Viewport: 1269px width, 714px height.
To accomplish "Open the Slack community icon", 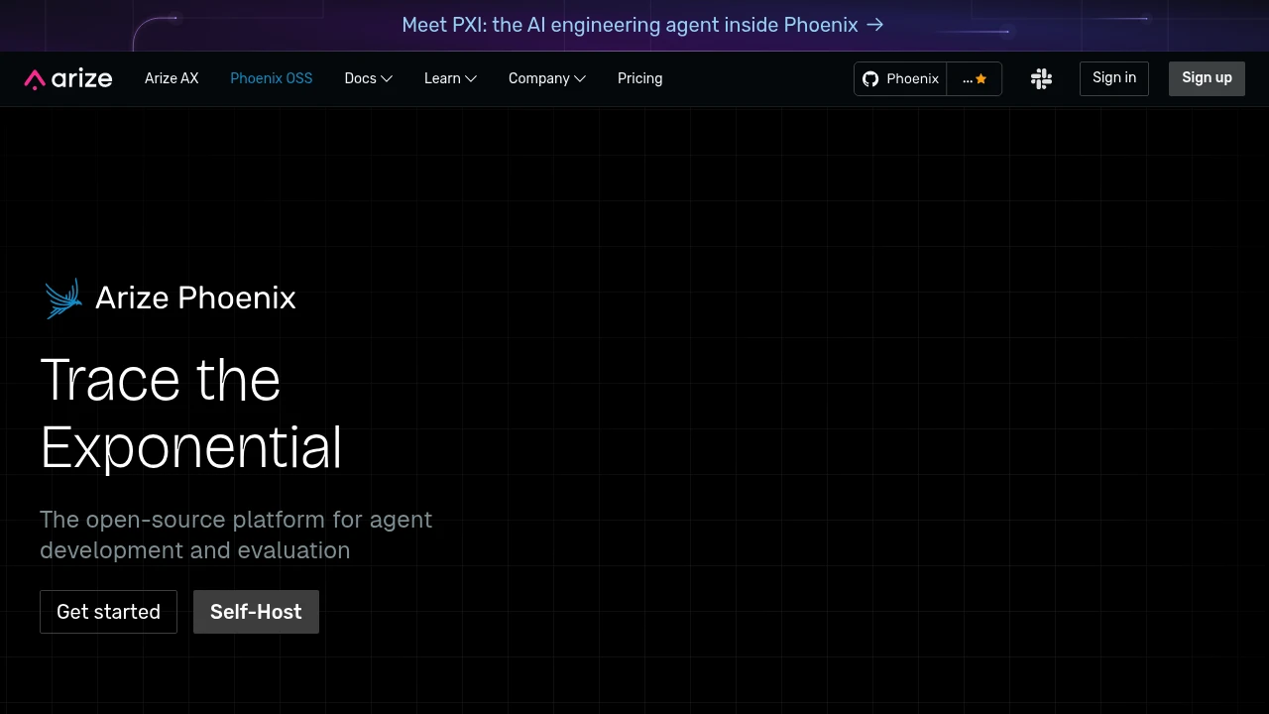I will click(x=1041, y=78).
